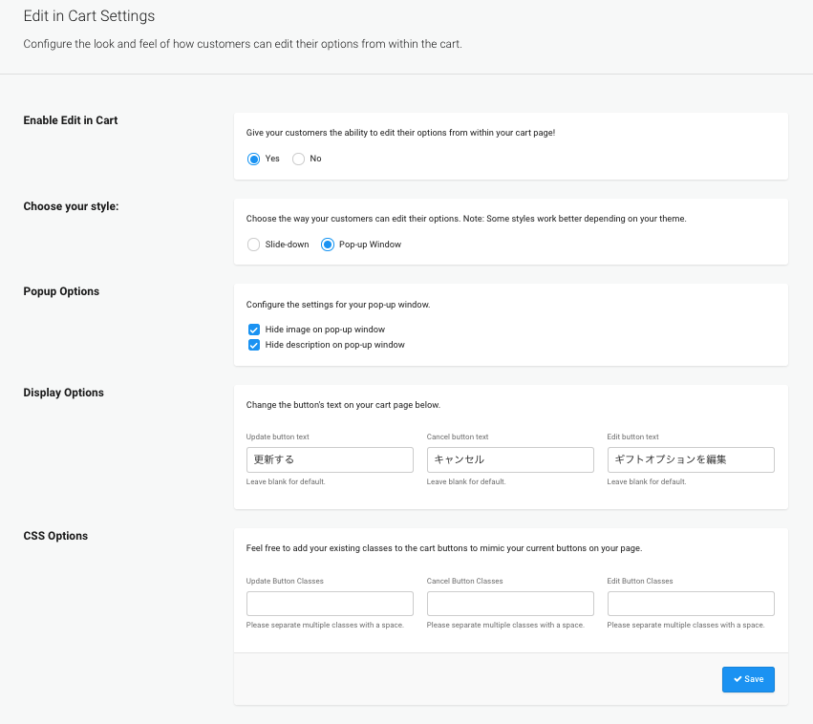Viewport: 813px width, 724px height.
Task: Choose the Slide-down style option
Action: [x=253, y=245]
